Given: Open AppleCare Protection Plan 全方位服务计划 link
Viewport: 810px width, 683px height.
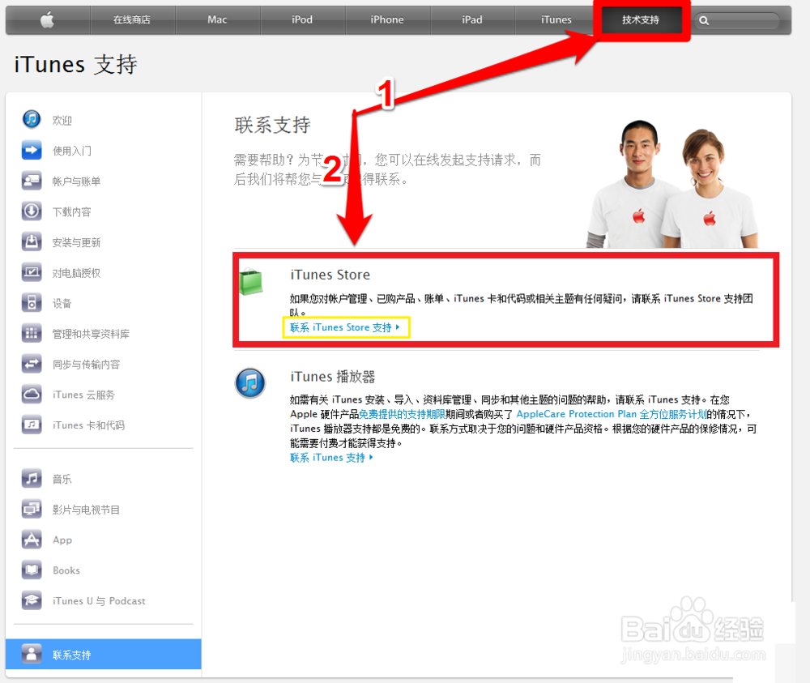Looking at the screenshot, I should click(611, 414).
